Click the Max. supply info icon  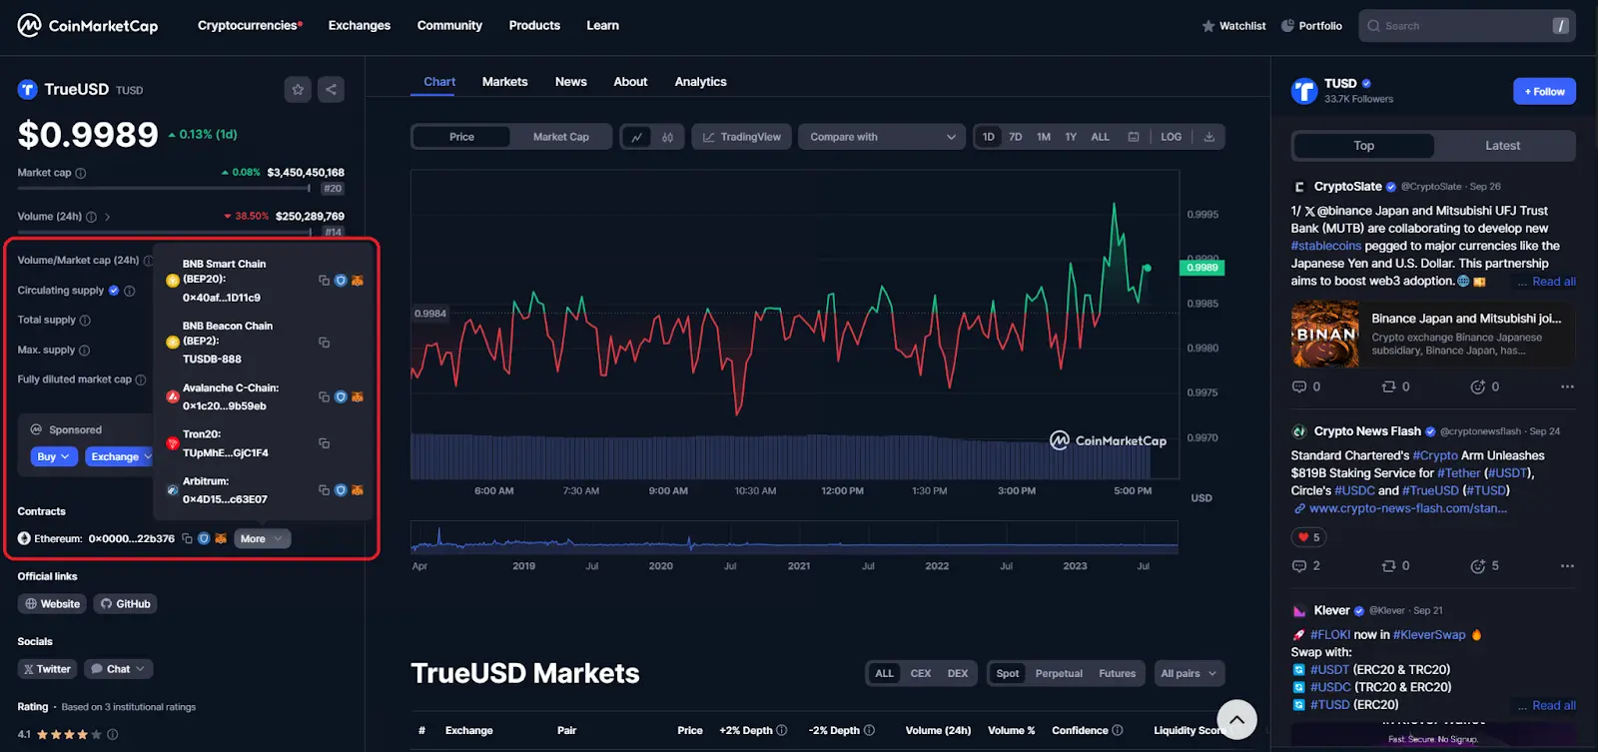pyautogui.click(x=84, y=351)
